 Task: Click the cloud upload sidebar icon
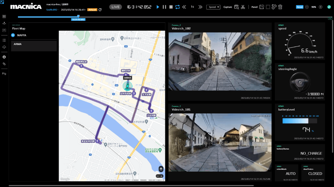point(4,47)
